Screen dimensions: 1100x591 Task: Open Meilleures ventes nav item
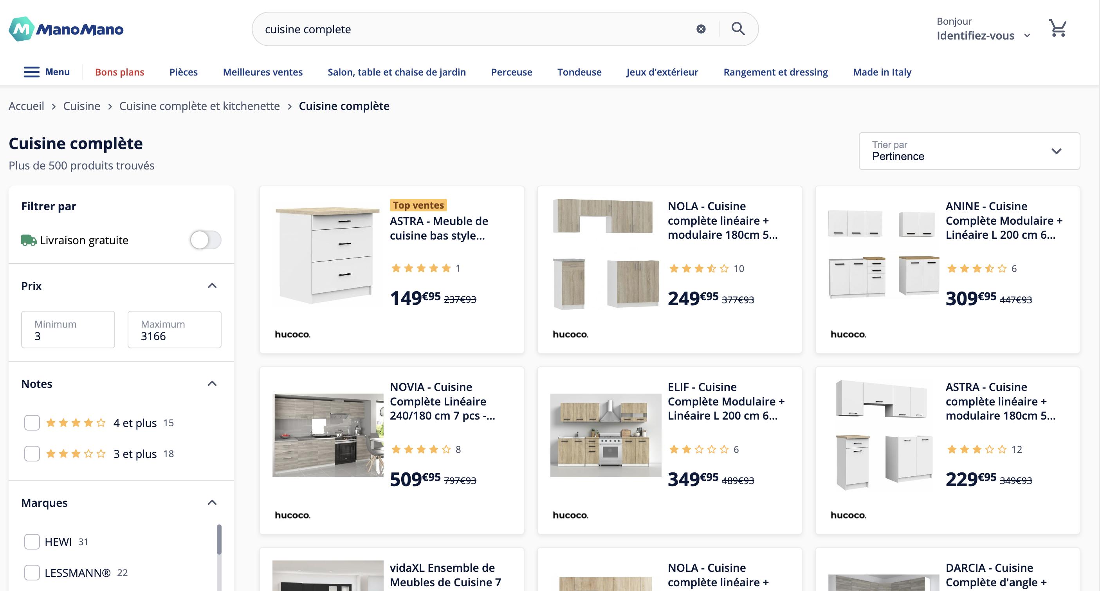click(x=263, y=72)
